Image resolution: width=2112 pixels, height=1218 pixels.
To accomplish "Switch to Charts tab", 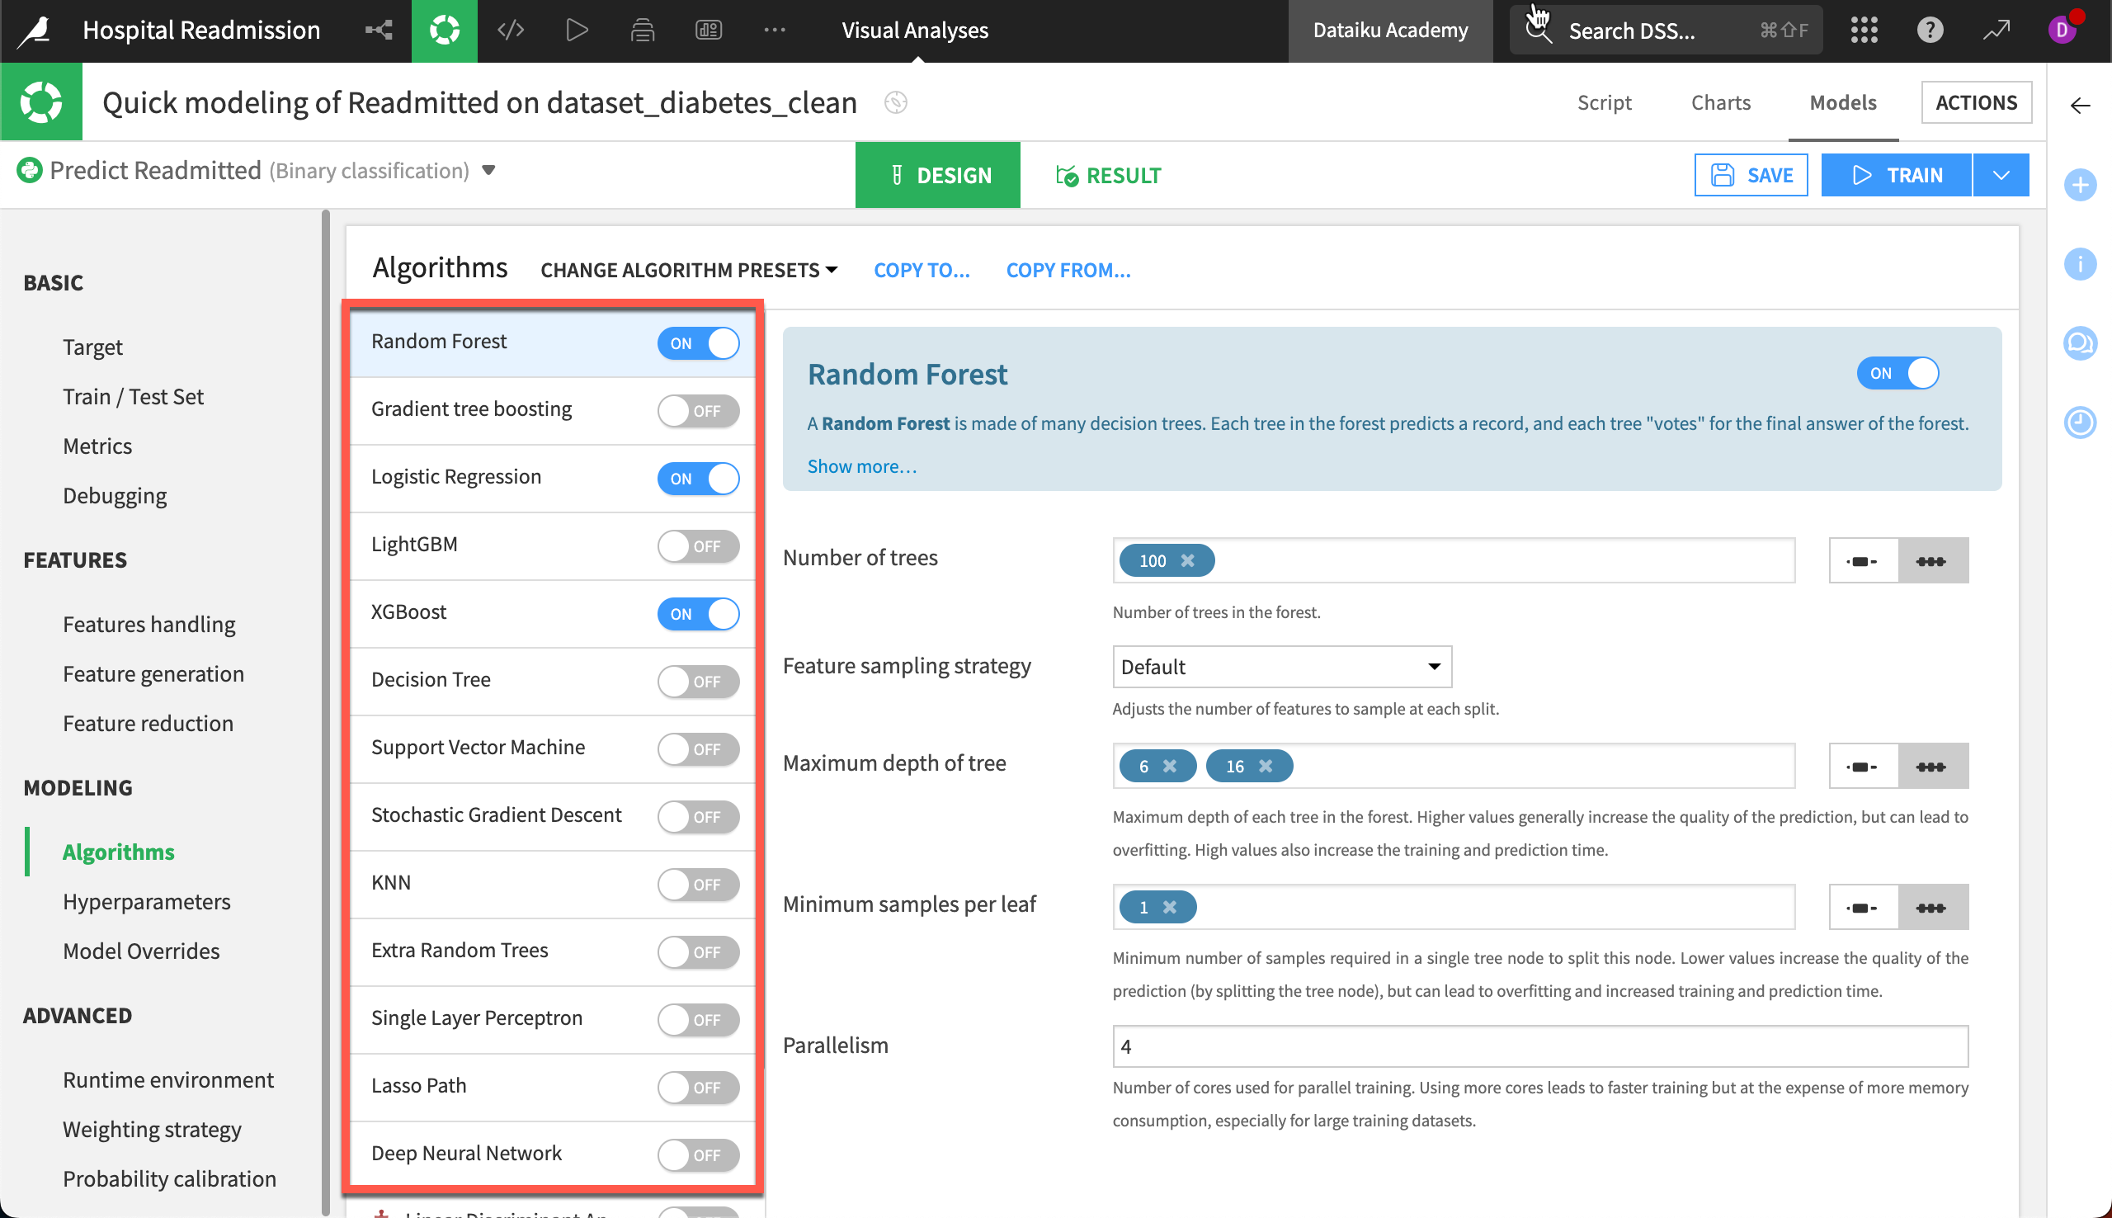I will 1720,101.
